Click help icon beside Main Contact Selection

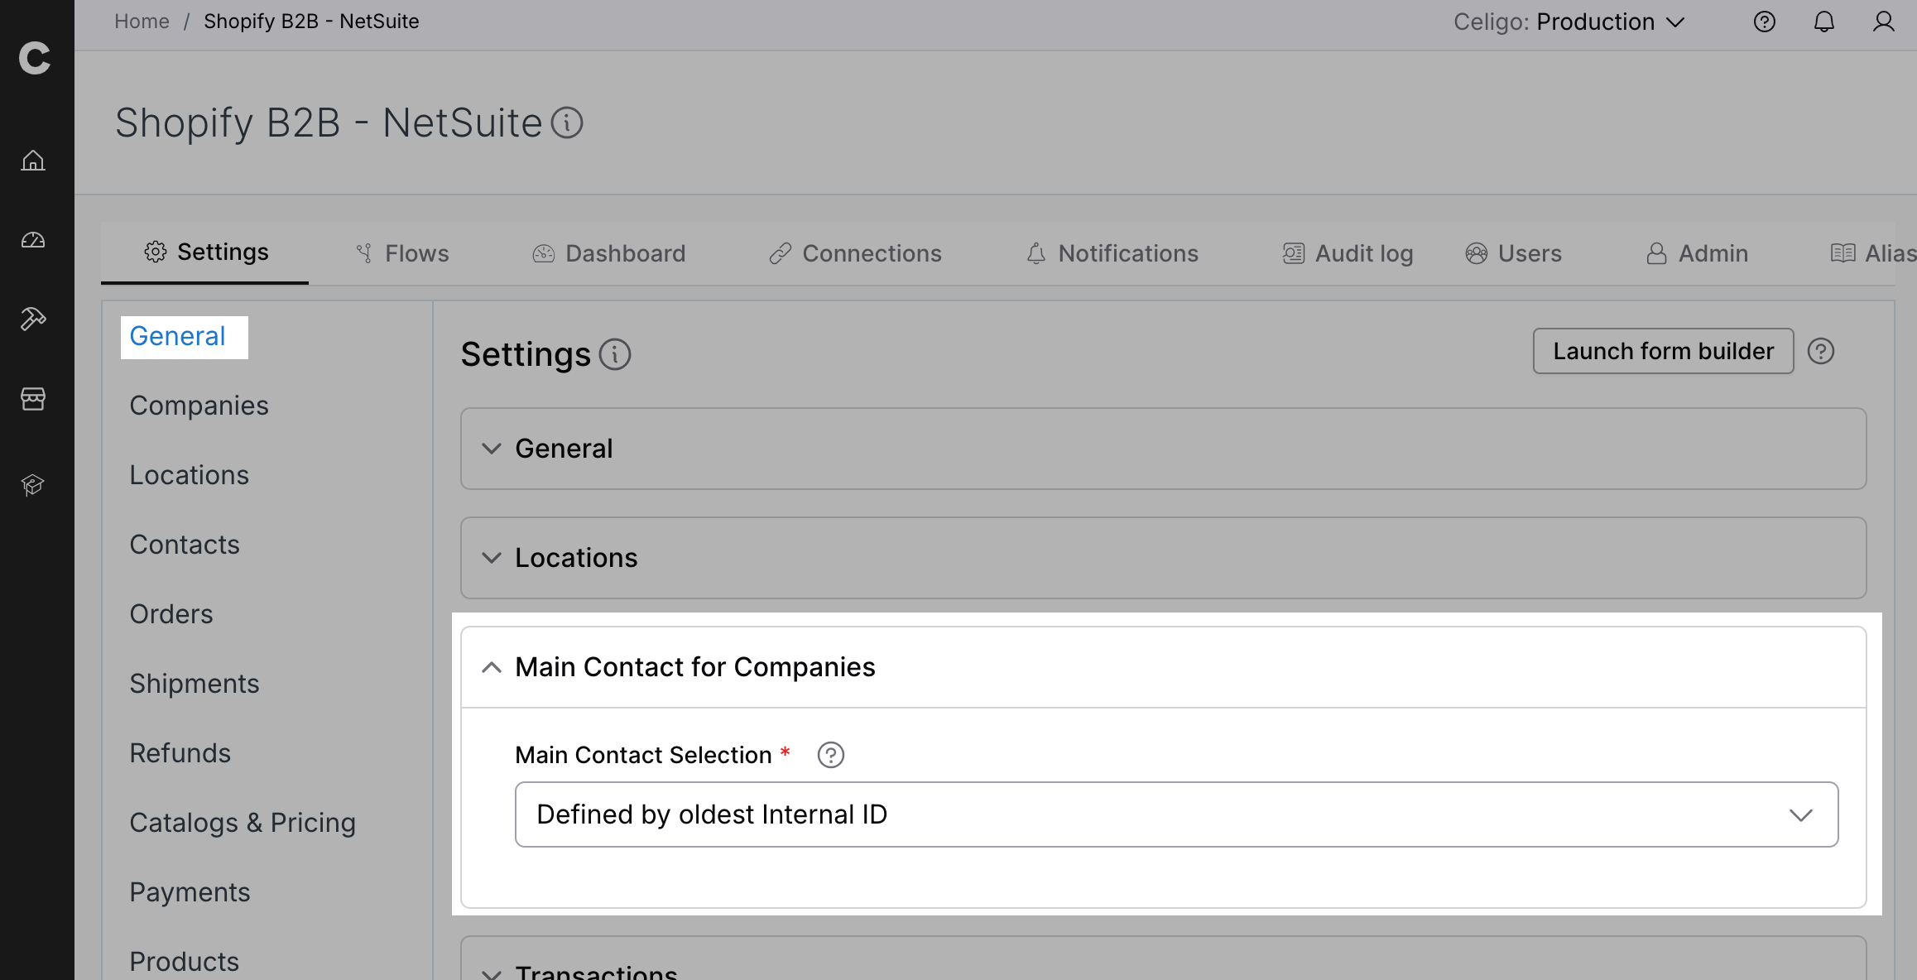tap(831, 755)
